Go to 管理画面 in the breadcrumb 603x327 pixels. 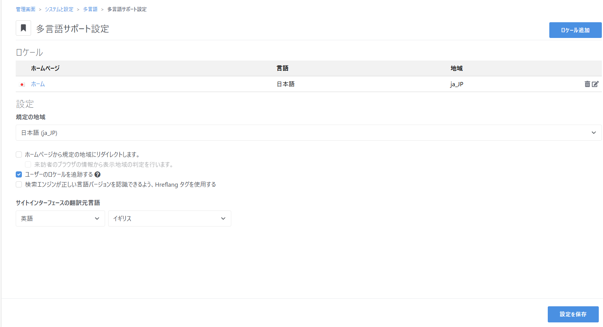[25, 9]
